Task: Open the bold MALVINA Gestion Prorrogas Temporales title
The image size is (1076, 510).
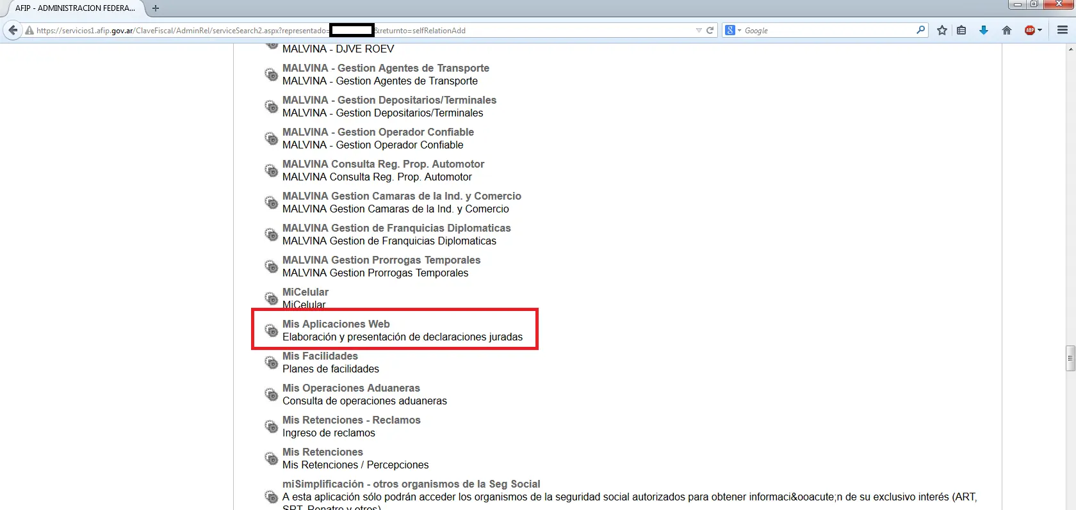Action: pos(381,260)
